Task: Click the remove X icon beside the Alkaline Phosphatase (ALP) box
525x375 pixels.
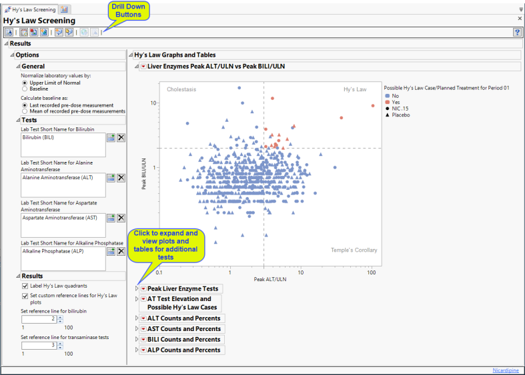Action: pos(121,251)
